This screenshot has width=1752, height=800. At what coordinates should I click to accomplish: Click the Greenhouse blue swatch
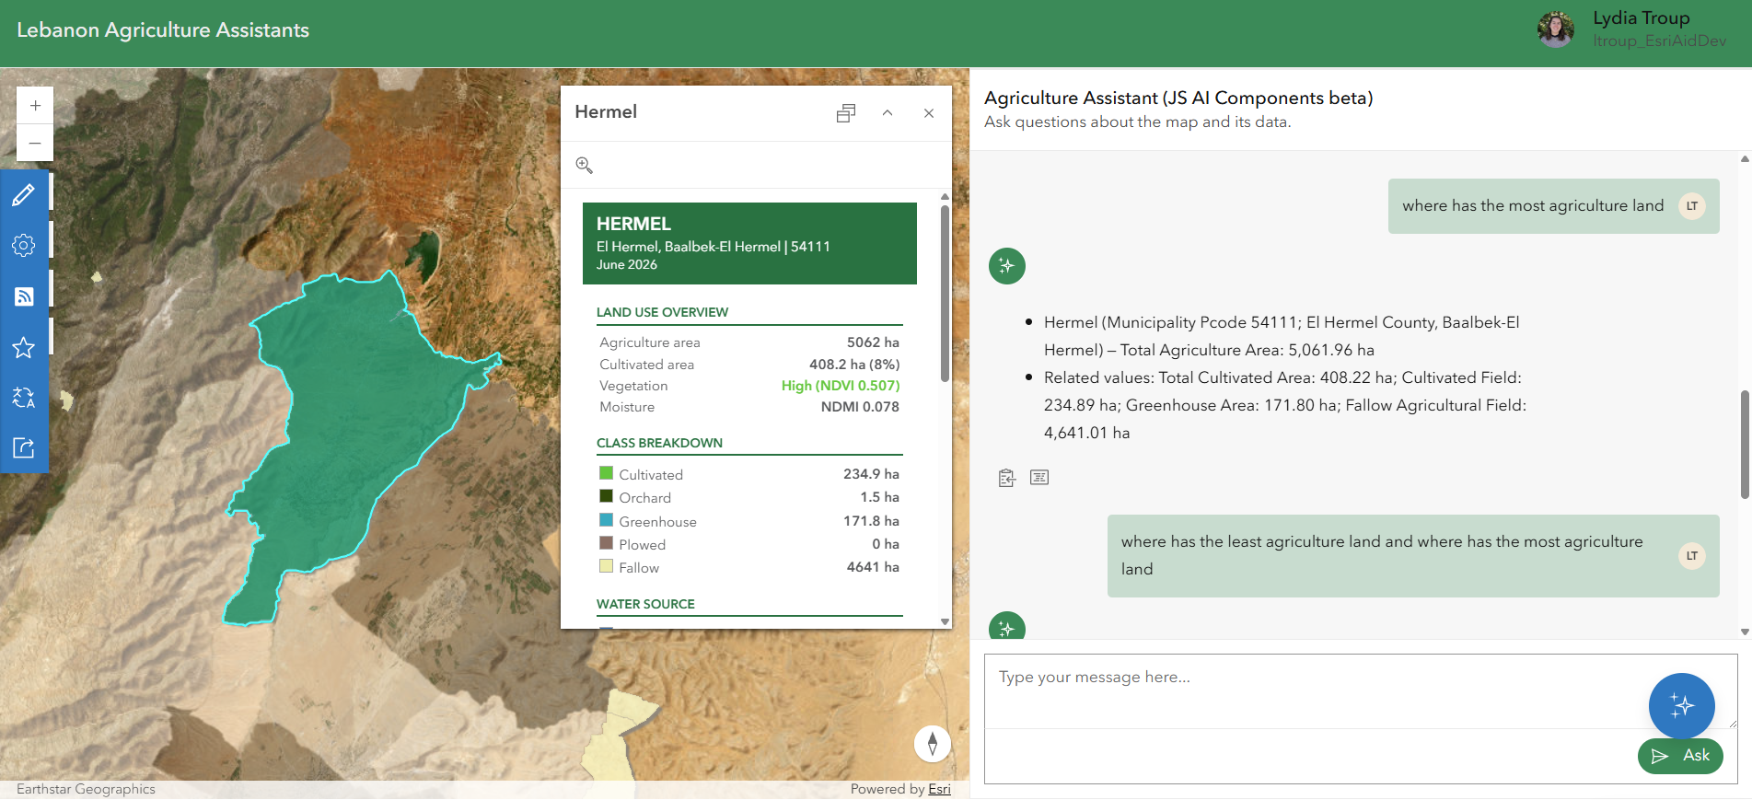(606, 520)
